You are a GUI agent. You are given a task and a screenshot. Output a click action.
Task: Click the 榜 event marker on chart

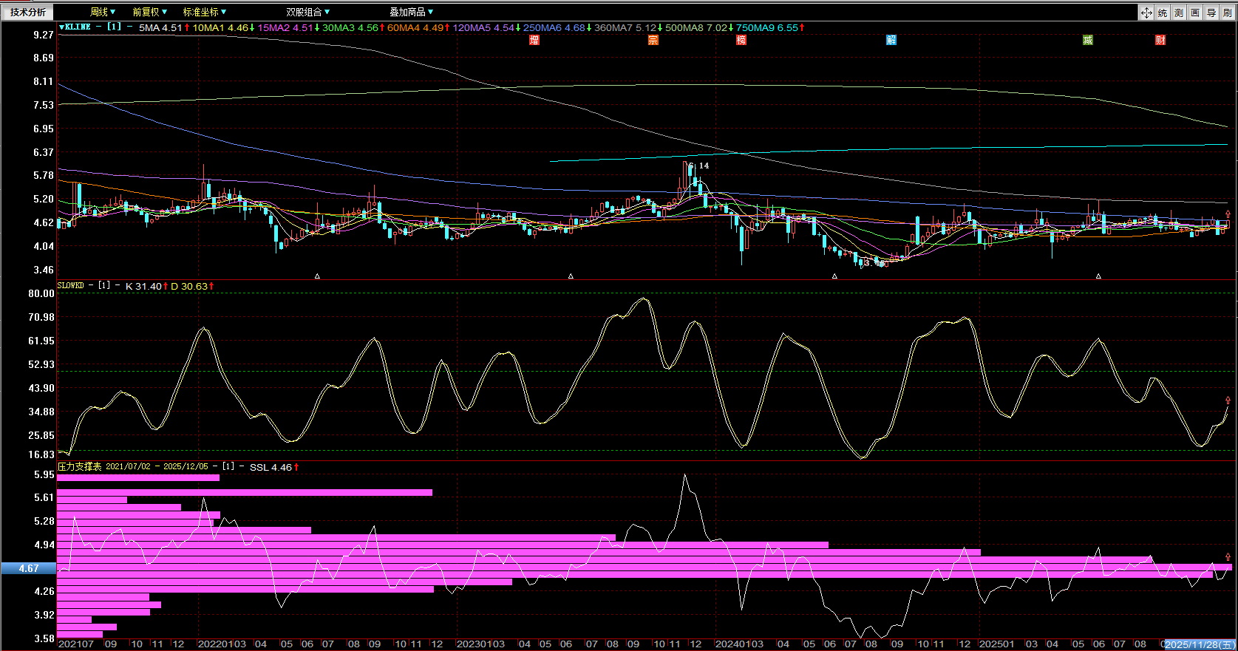coord(741,40)
